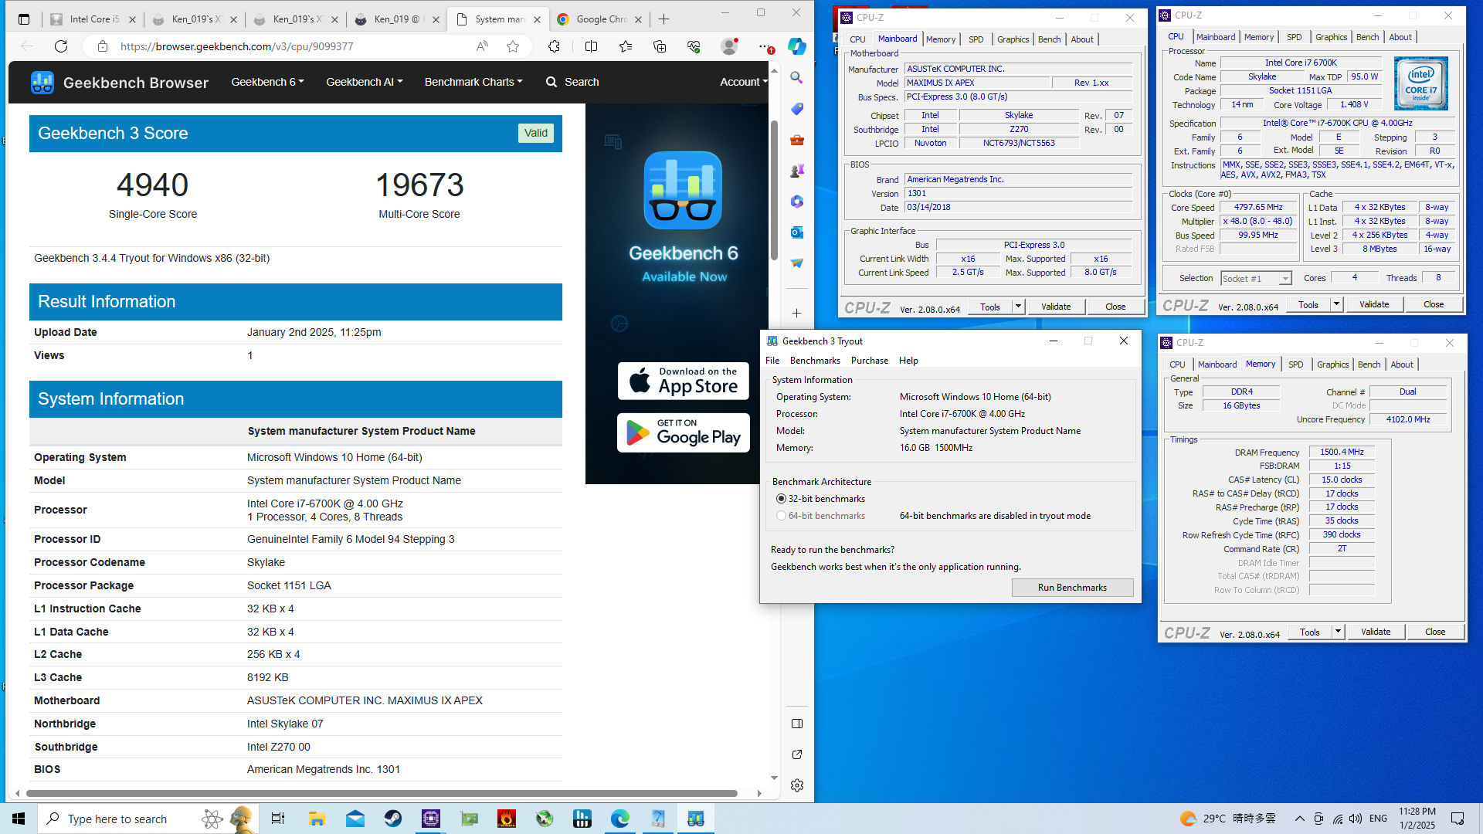Switch to Bench tab in Memory CPU-Z window
Image resolution: width=1483 pixels, height=834 pixels.
pyautogui.click(x=1369, y=364)
